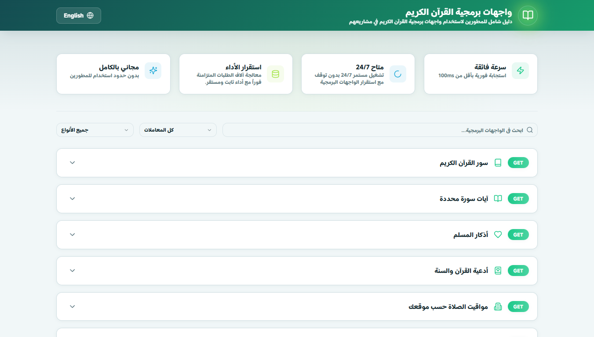The image size is (594, 337).
Task: Click the location icon next to مواقيت الصلاة
Action: click(498, 306)
